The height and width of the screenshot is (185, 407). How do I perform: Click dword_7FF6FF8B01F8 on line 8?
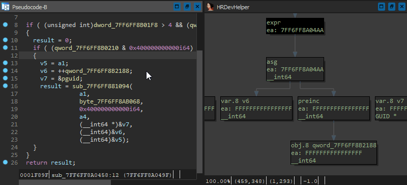126,25
